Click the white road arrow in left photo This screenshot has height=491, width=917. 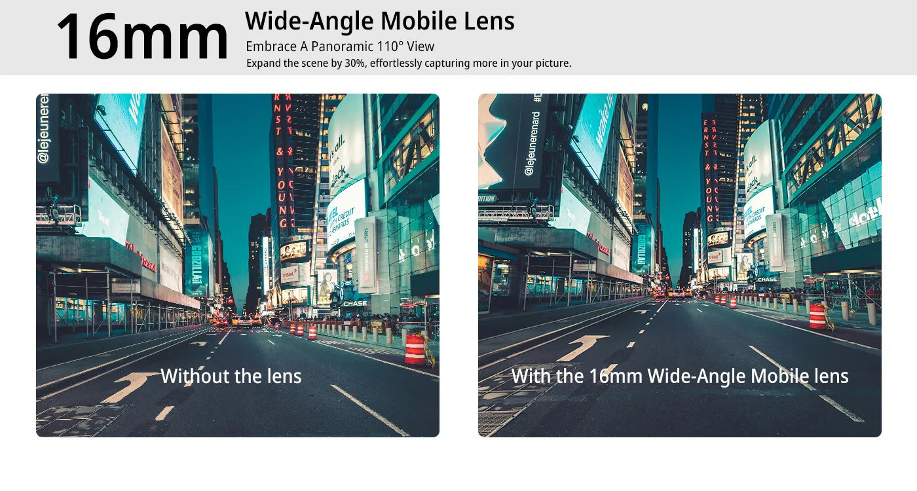[130, 387]
